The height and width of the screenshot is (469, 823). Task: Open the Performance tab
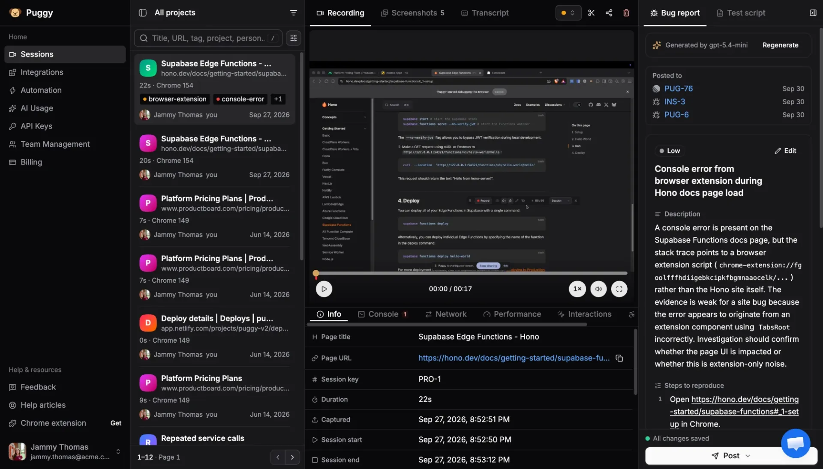(x=512, y=314)
